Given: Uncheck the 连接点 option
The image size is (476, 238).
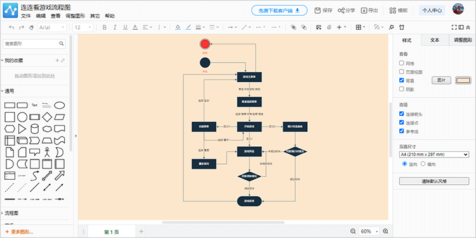Looking at the screenshot, I should (401, 122).
